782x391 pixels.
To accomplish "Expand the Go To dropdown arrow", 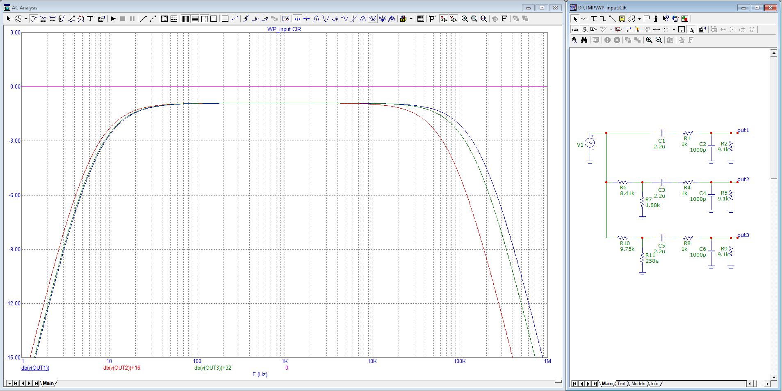I will tap(411, 18).
